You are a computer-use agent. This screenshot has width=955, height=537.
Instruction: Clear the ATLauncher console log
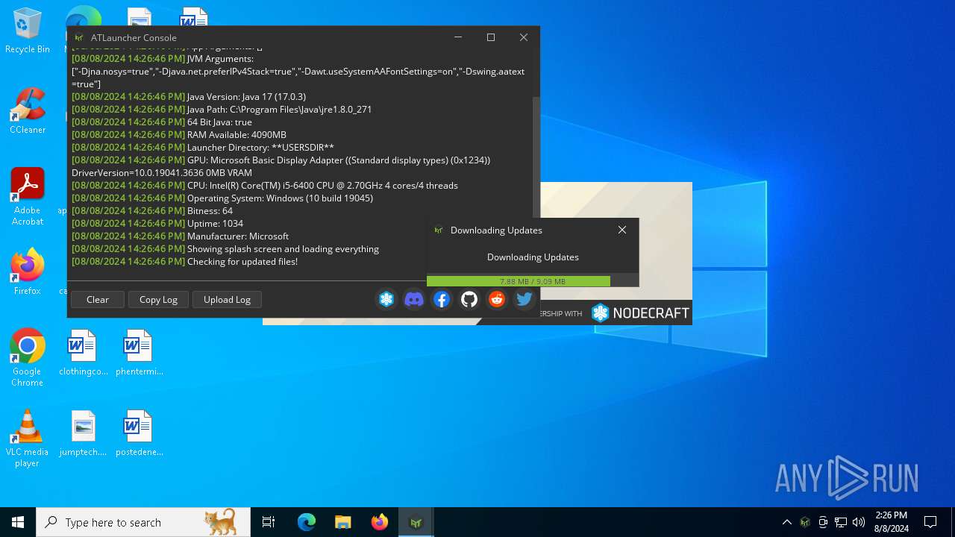pyautogui.click(x=97, y=299)
